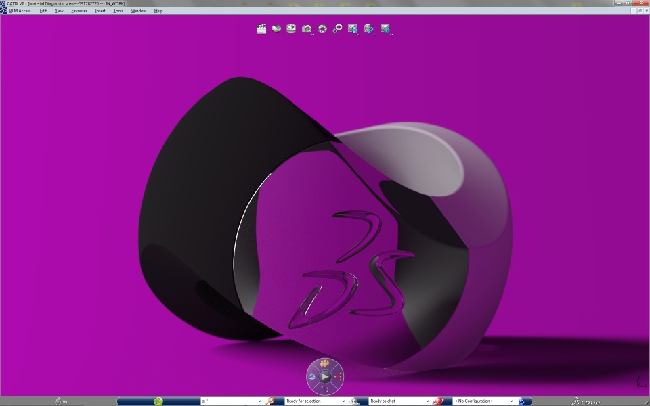Click the camera icon in toolbar

click(x=306, y=28)
